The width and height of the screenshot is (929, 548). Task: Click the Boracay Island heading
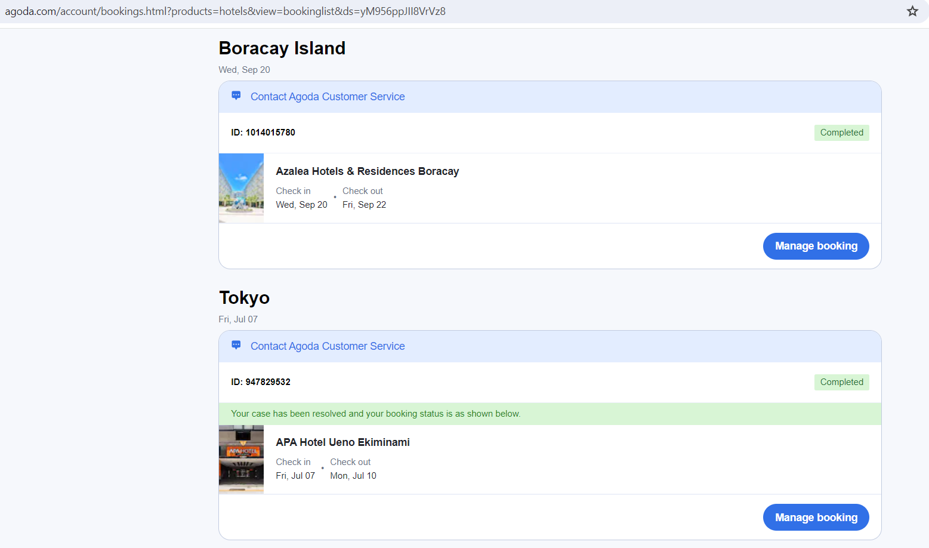coord(282,48)
